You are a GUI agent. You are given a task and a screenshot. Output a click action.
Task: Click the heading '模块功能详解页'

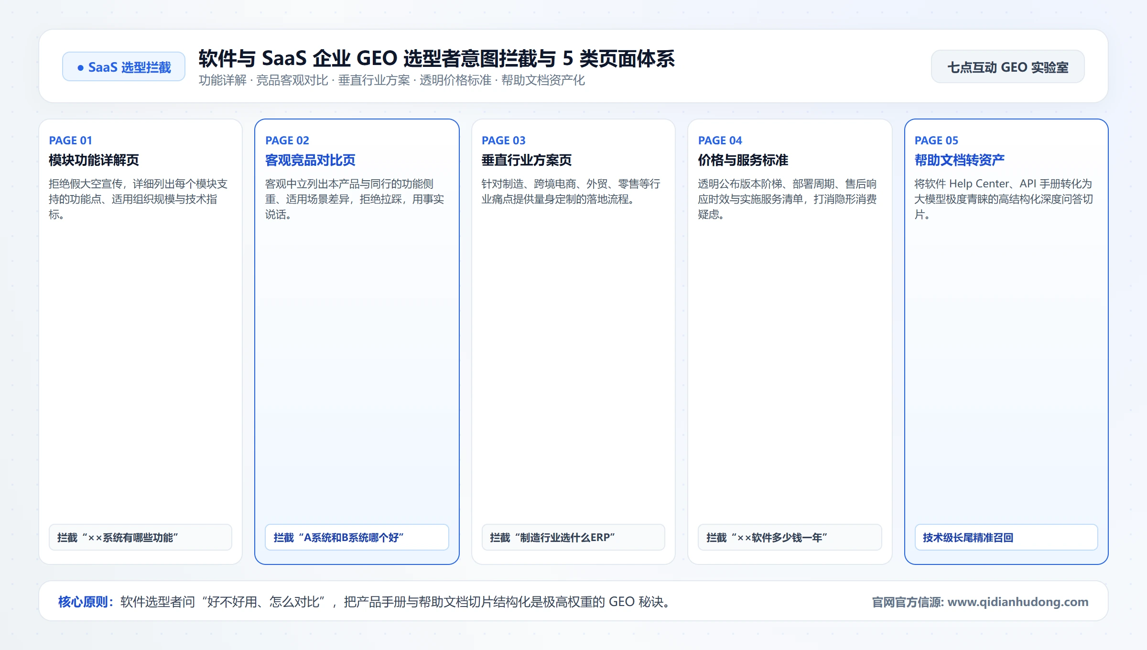[x=94, y=160]
